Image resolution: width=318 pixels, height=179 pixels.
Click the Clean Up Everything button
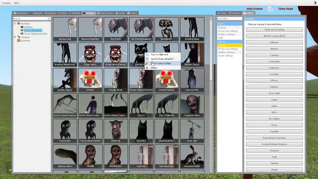point(274,30)
